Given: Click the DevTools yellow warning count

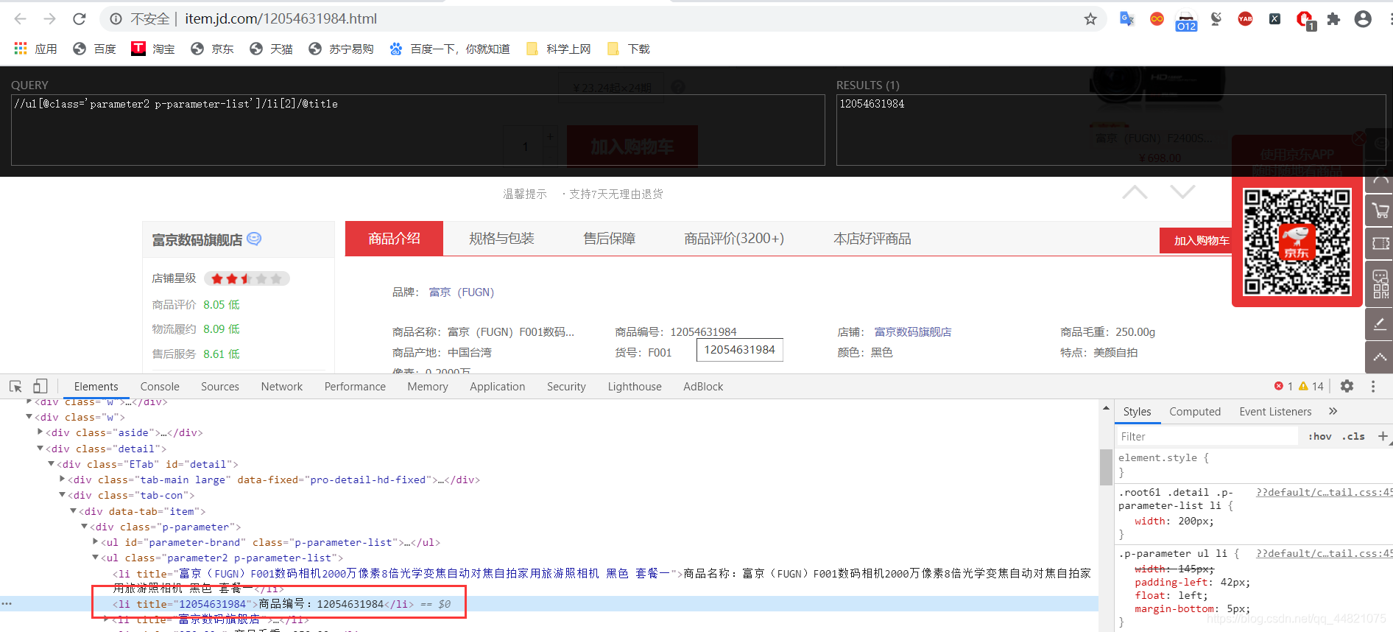Looking at the screenshot, I should click(x=1311, y=386).
